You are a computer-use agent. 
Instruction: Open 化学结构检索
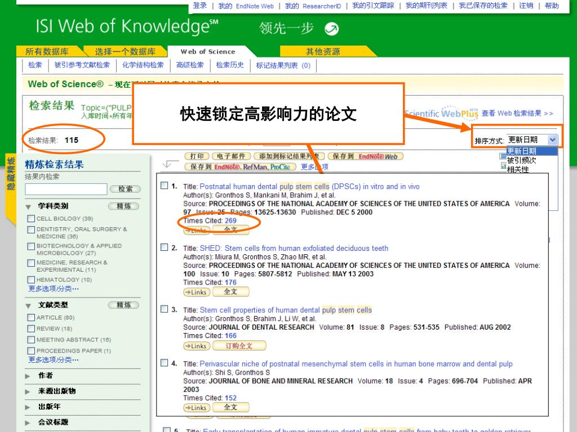pyautogui.click(x=143, y=65)
